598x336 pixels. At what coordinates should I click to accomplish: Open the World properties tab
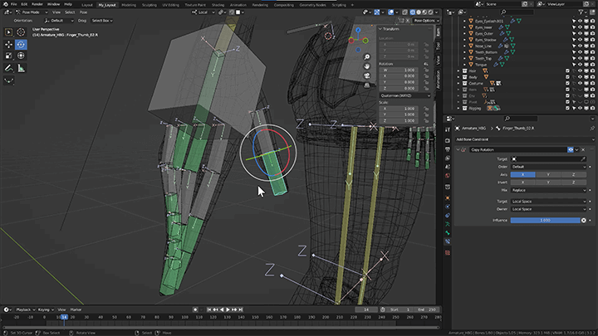click(448, 176)
